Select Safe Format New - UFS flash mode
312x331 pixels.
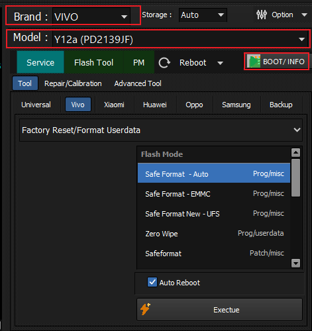(x=214, y=214)
